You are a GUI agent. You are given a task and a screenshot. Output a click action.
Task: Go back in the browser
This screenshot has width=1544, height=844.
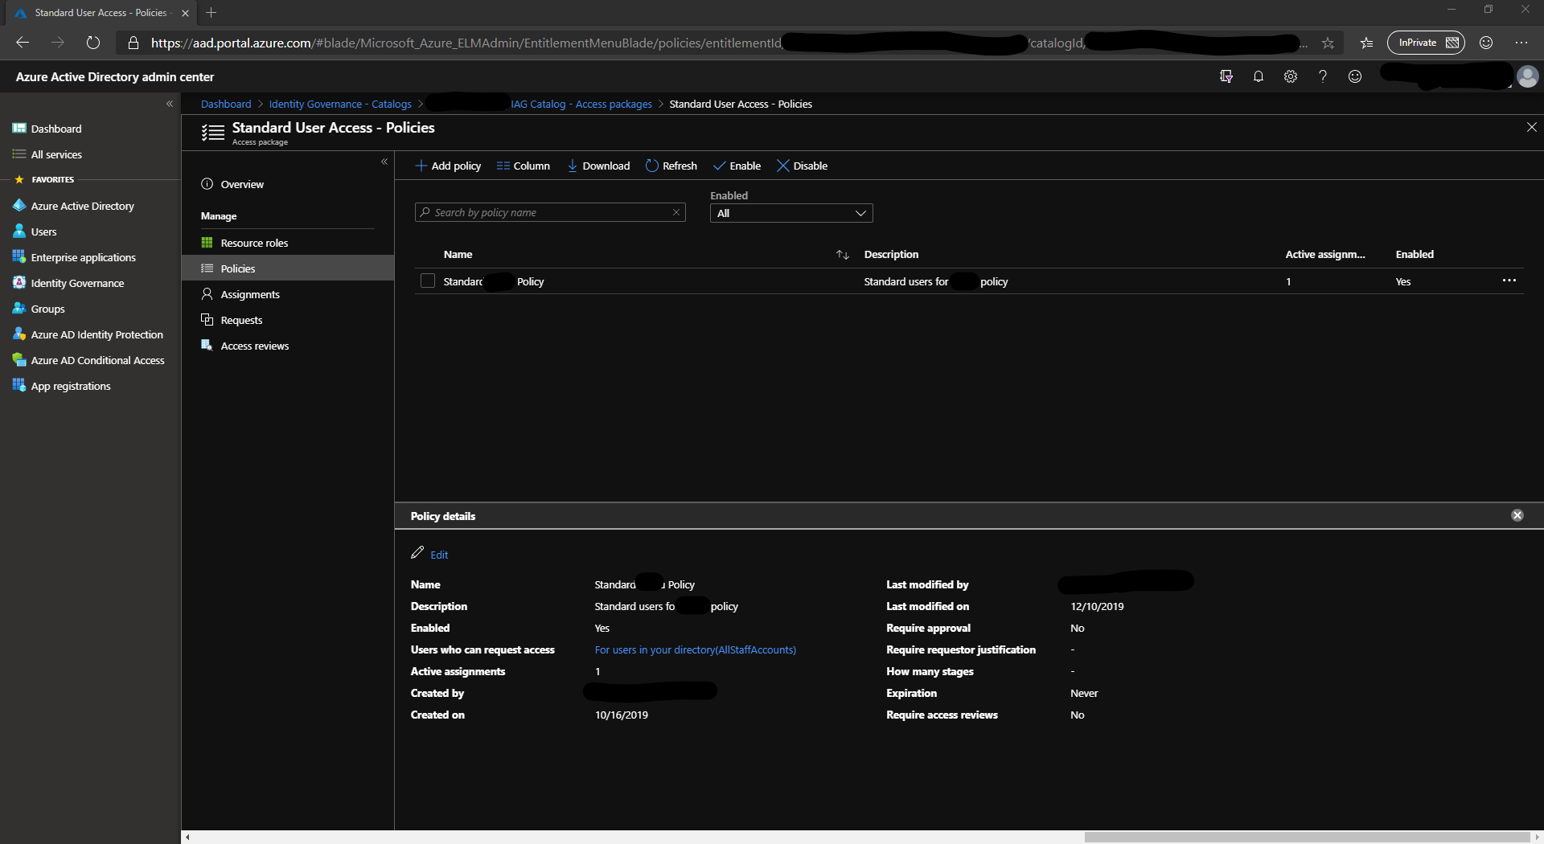23,43
